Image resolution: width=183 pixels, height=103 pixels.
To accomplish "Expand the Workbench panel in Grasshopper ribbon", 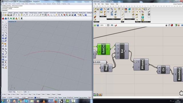I will point(146,22).
